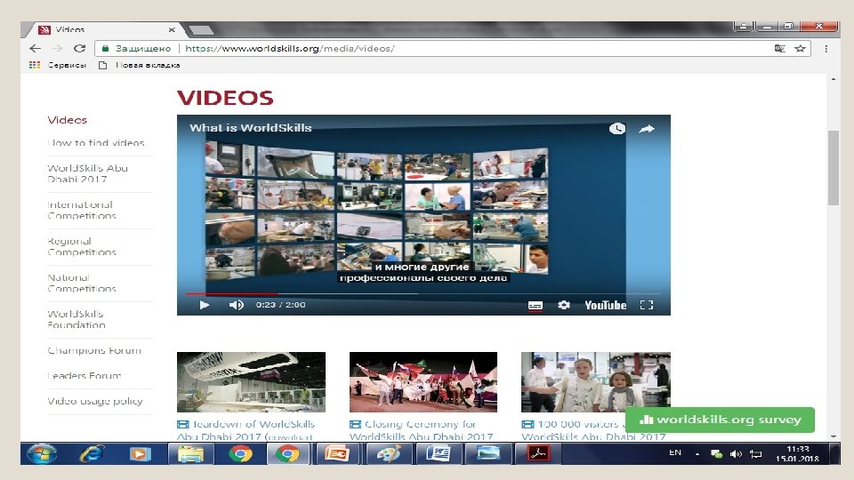Open How to find videos link

[96, 142]
